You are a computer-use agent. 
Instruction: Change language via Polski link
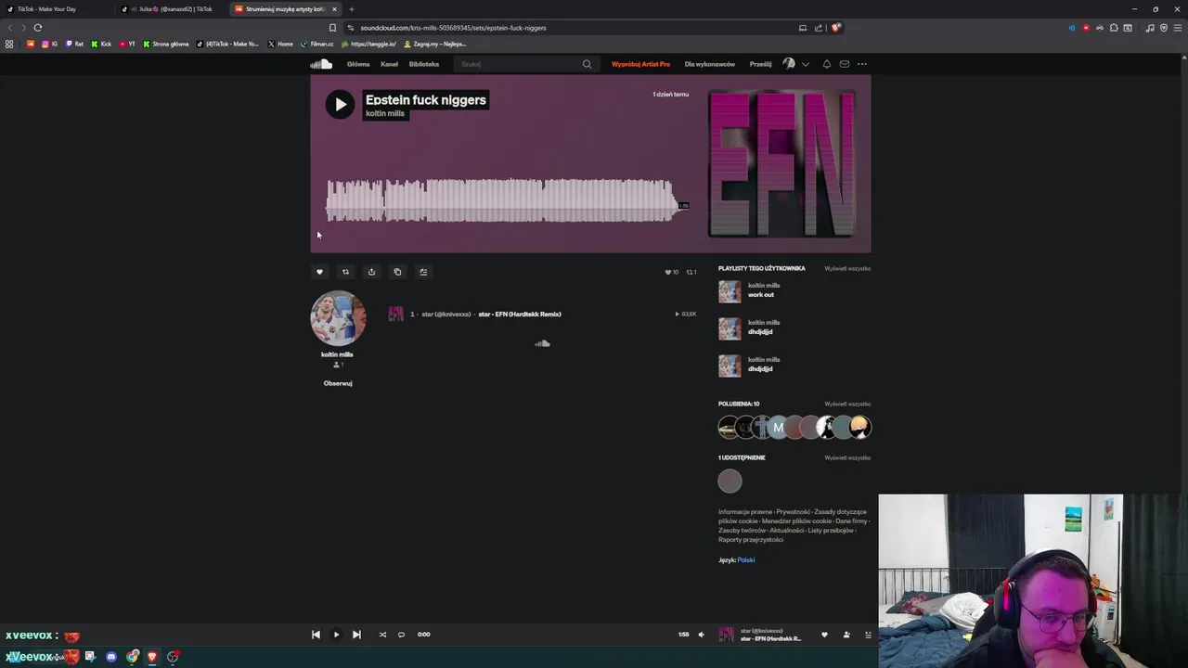pos(746,560)
